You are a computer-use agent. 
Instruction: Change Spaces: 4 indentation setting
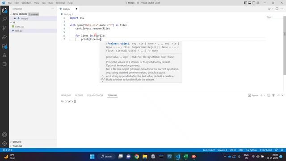(222, 150)
